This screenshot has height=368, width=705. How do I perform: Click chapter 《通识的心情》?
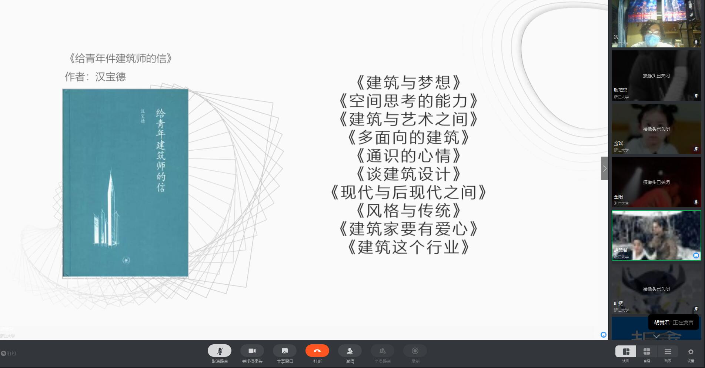tap(408, 156)
